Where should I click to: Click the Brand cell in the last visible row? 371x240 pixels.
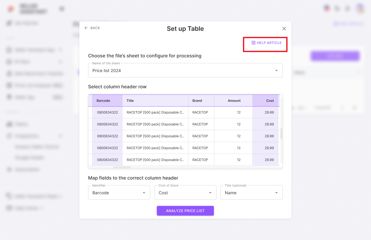point(200,160)
